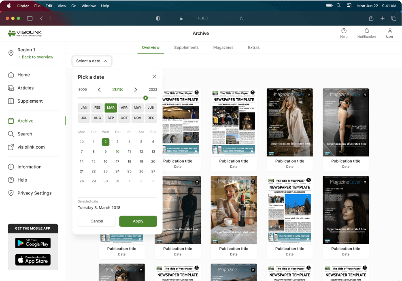
Task: Open Notification bell icon
Action: point(367,31)
